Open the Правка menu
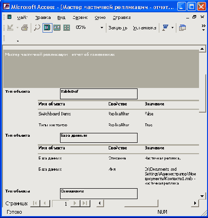The height and width of the screenshot is (218, 208). click(43, 17)
